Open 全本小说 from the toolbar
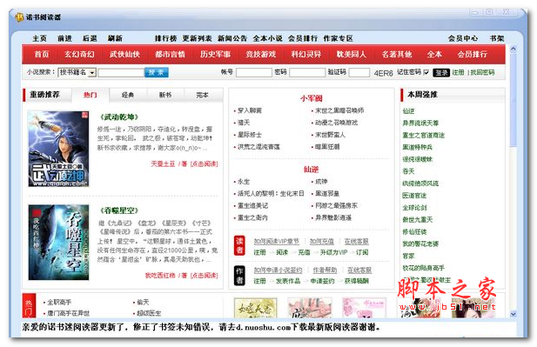Screen dimensions: 537x347 click(x=267, y=38)
